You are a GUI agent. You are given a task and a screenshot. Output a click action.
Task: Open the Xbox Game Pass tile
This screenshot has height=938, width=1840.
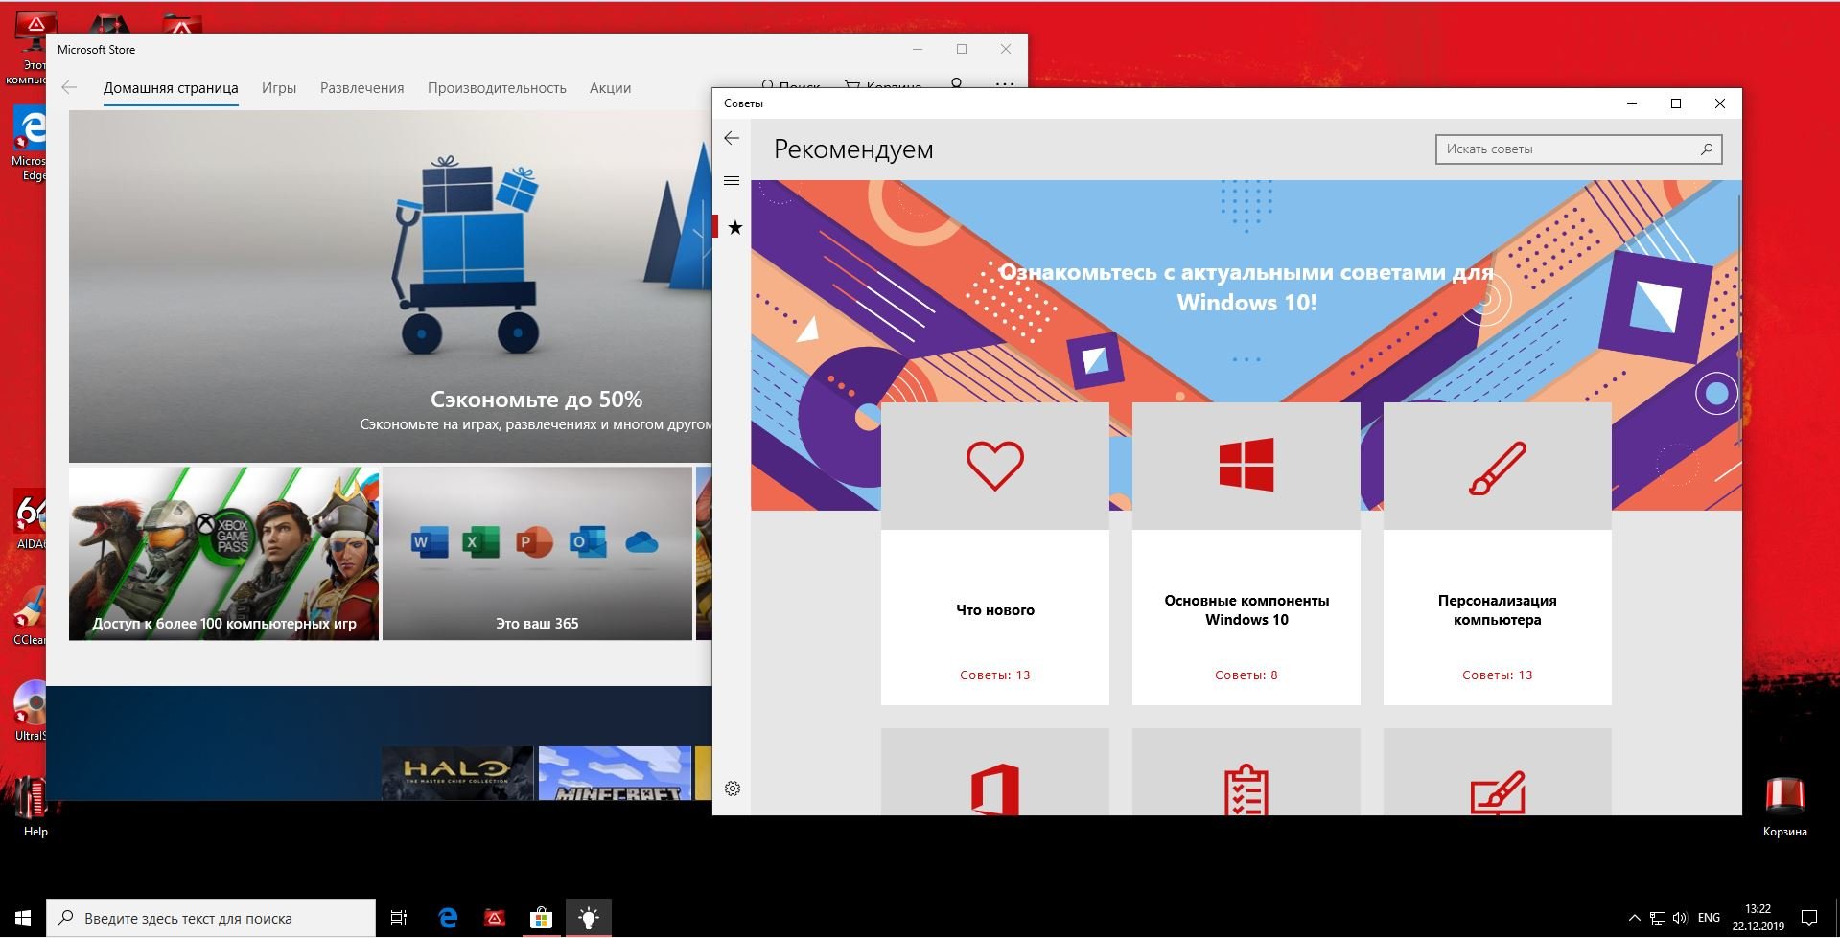[x=223, y=553]
